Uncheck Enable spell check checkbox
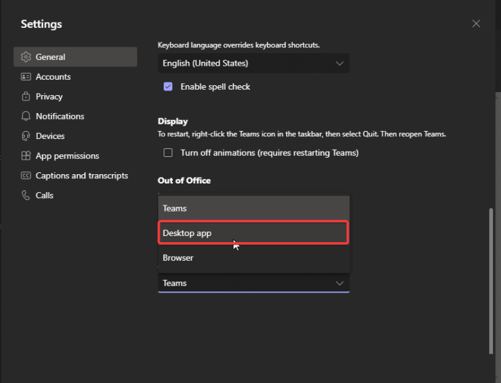This screenshot has height=383, width=501. point(168,86)
